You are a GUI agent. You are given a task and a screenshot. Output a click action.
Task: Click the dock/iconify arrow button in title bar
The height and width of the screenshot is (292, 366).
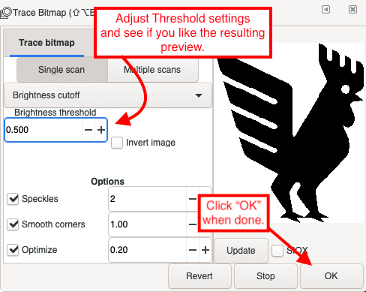325,10
